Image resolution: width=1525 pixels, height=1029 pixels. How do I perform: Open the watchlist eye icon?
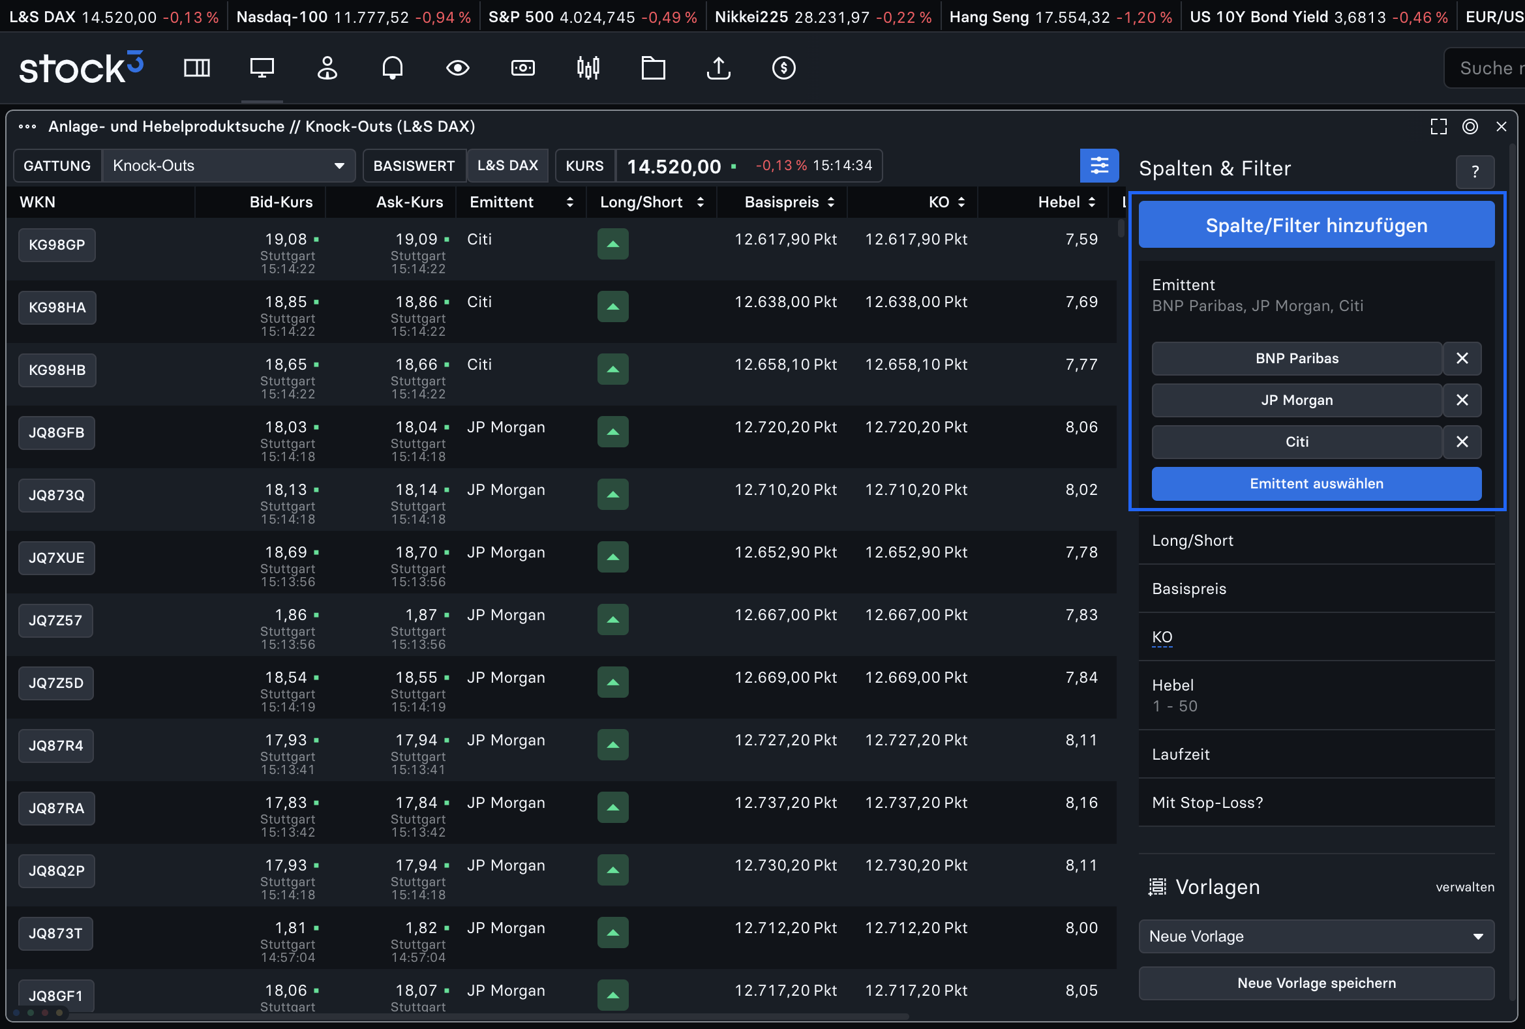click(x=457, y=68)
